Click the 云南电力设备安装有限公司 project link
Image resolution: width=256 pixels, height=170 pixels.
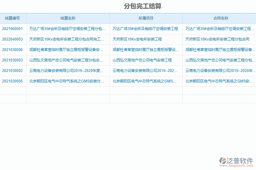pyautogui.click(x=146, y=70)
